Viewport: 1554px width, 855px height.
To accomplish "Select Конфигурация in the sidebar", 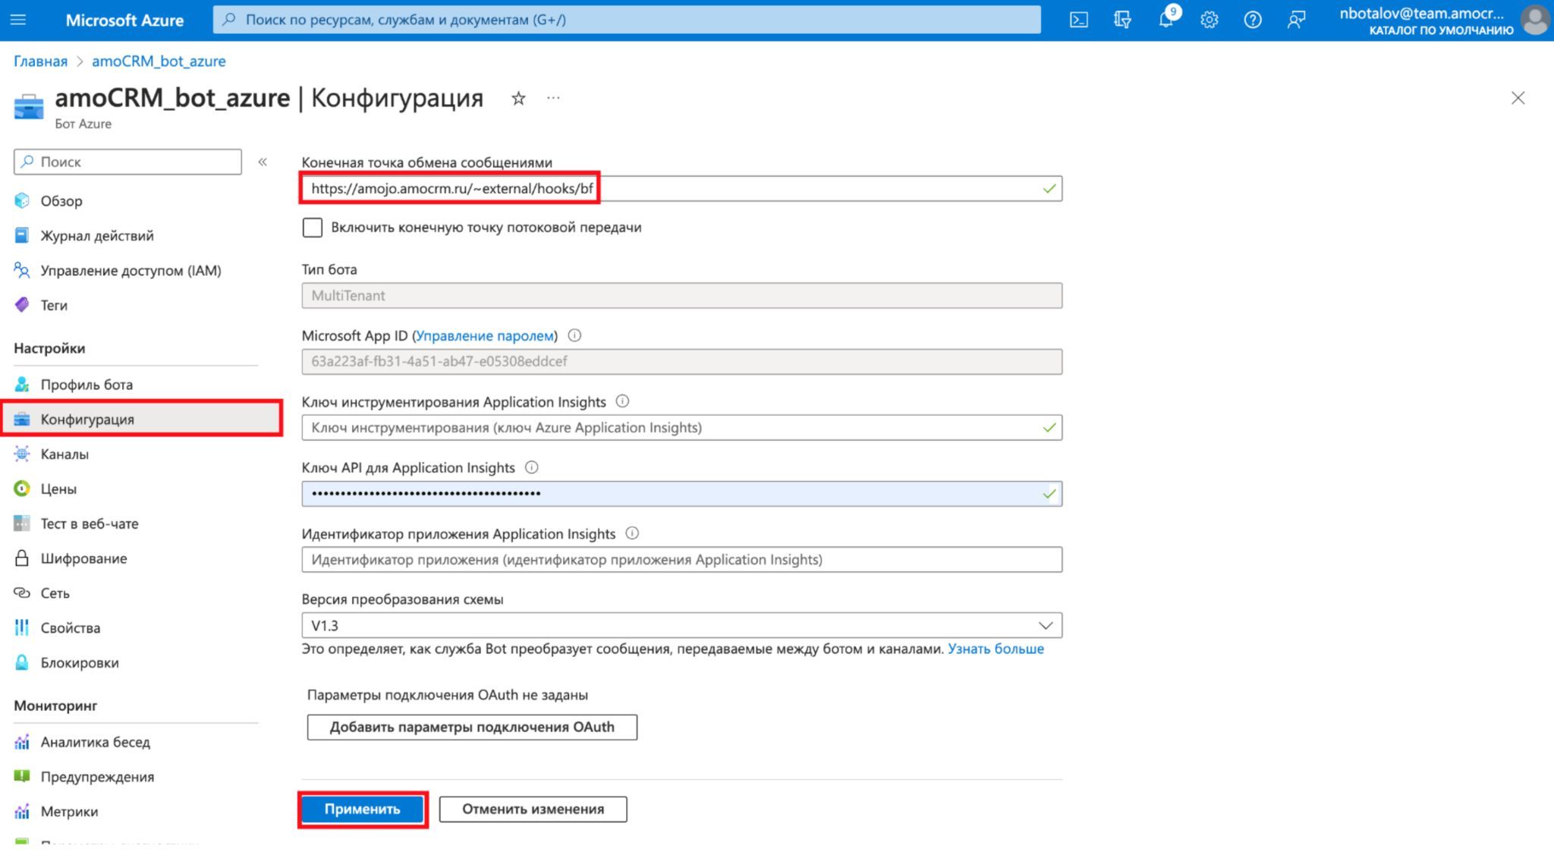I will coord(142,419).
